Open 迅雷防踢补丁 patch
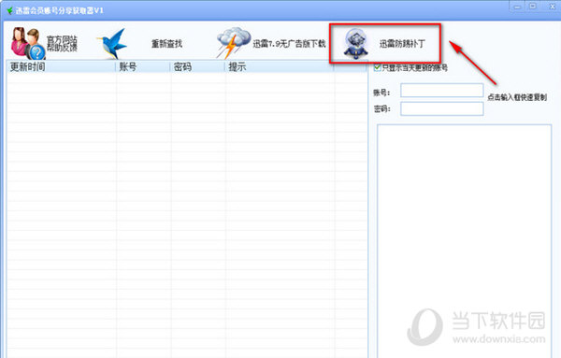Viewport: 561px width, 358px height. 402,44
